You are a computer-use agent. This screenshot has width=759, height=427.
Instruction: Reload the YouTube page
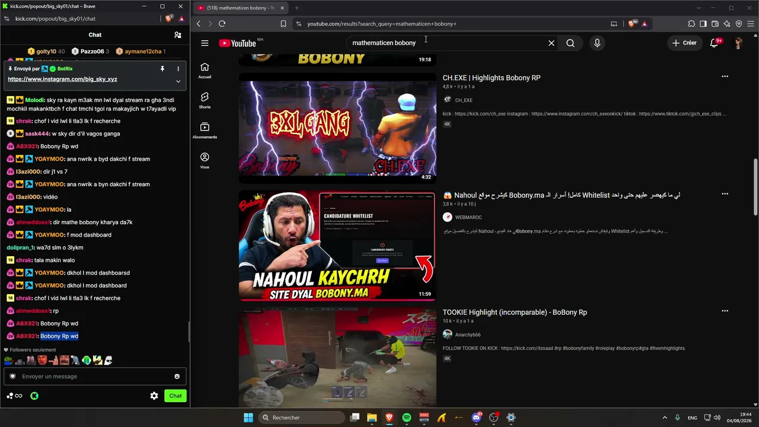tap(222, 24)
